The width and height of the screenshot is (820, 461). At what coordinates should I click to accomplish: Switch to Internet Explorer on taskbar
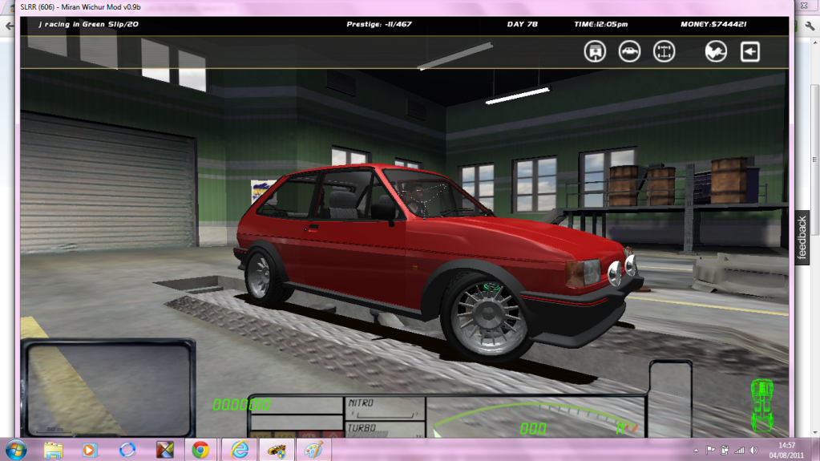(x=240, y=450)
